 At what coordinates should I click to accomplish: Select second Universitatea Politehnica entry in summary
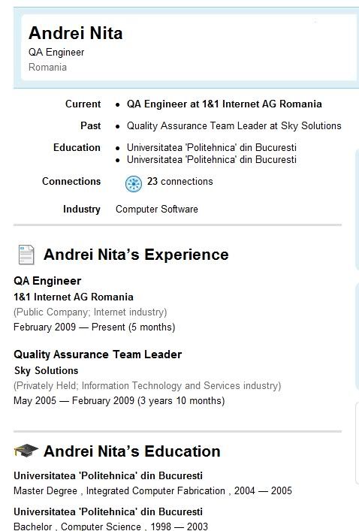point(212,159)
